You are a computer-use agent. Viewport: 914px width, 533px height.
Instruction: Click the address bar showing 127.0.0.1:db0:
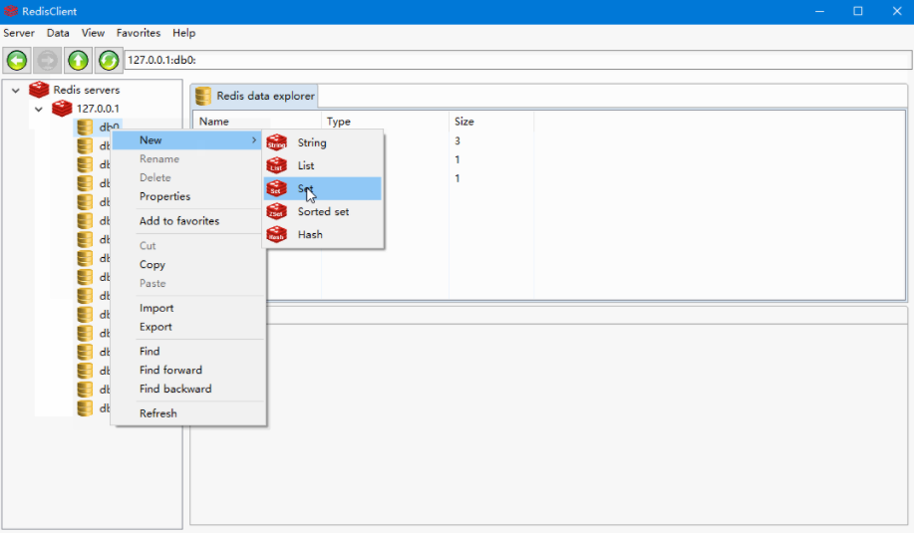pos(517,60)
